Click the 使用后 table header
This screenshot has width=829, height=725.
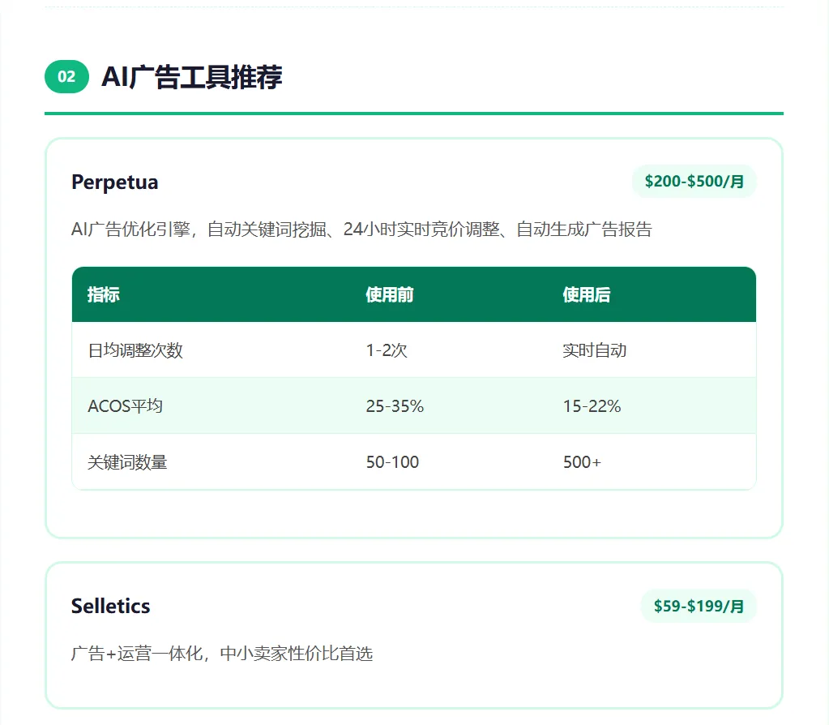coord(587,294)
